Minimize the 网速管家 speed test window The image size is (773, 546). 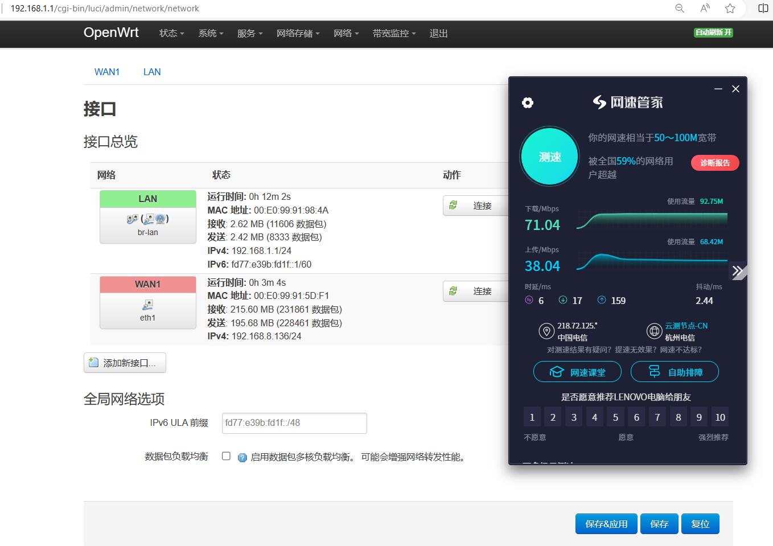coord(718,89)
